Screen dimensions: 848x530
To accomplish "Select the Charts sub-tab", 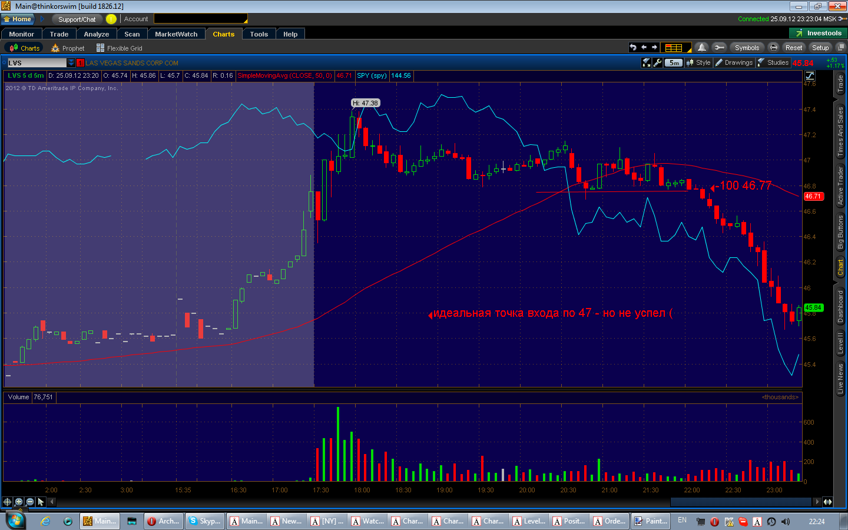I will click(x=25, y=48).
